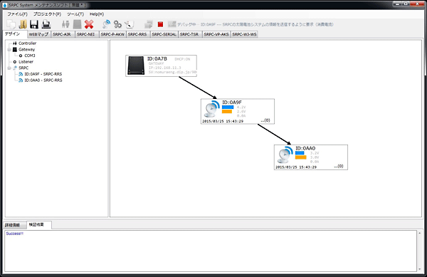Collapse the Gateway tree node
The width and height of the screenshot is (427, 277).
point(9,50)
